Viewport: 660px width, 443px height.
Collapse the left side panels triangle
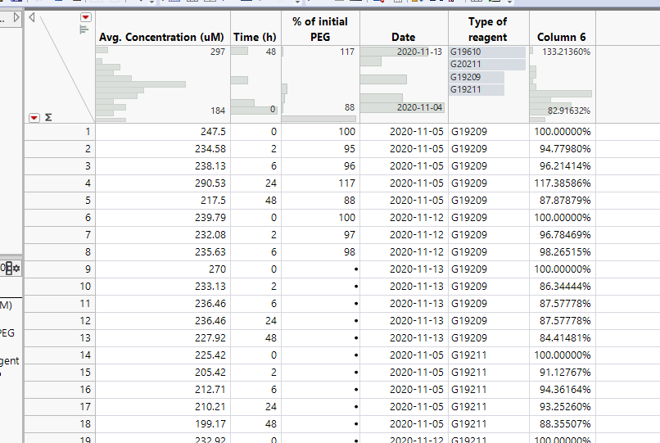pyautogui.click(x=32, y=16)
